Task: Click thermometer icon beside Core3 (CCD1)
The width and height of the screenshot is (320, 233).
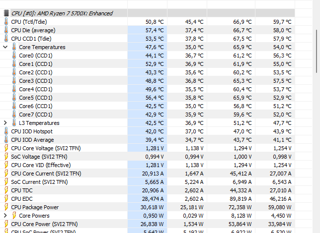Action: [x=14, y=81]
